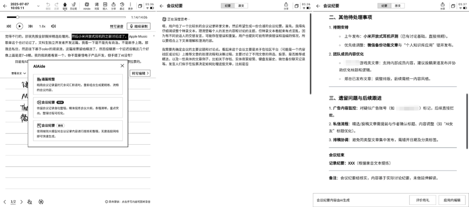Open the 词库 word library icon
The width and height of the screenshot is (469, 207).
click(96, 6)
